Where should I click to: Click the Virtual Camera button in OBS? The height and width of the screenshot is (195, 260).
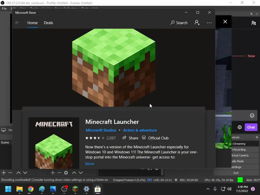[245, 155]
